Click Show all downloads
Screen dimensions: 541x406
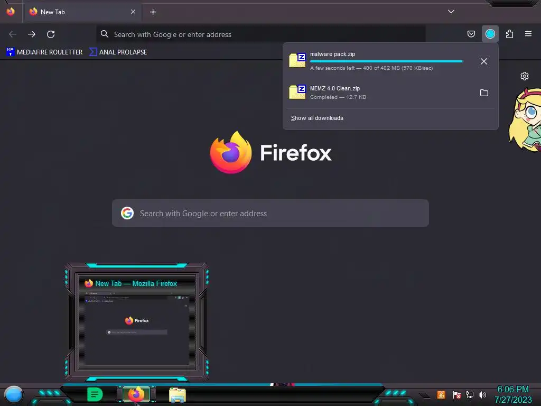point(317,118)
